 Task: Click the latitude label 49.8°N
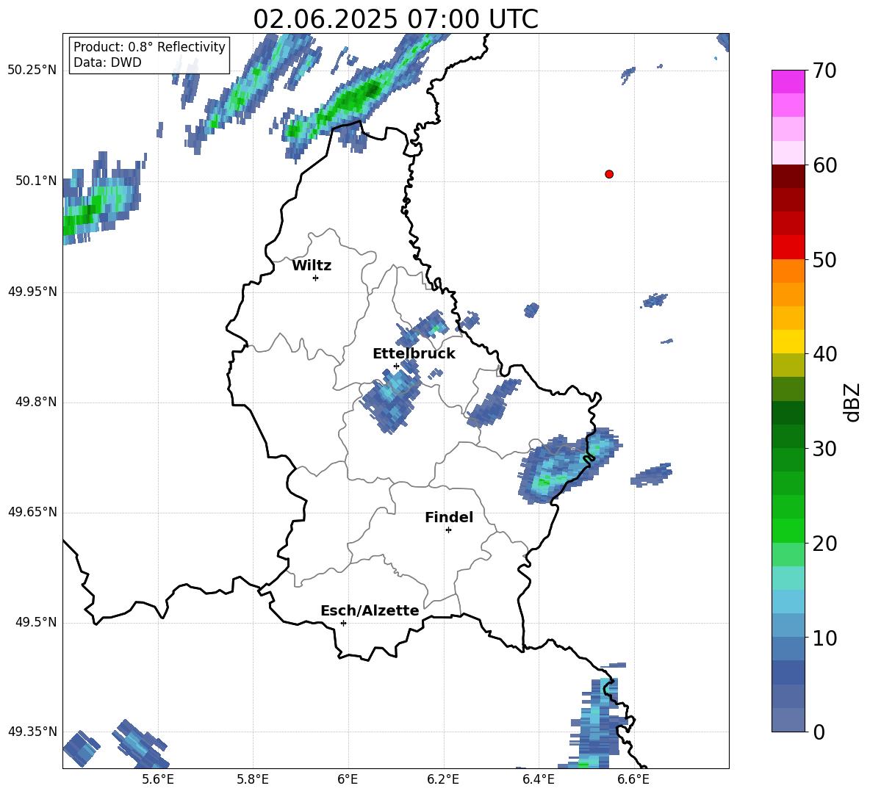point(36,402)
